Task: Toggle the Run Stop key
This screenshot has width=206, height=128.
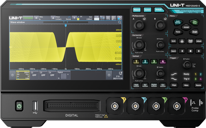Action: [x=194, y=22]
